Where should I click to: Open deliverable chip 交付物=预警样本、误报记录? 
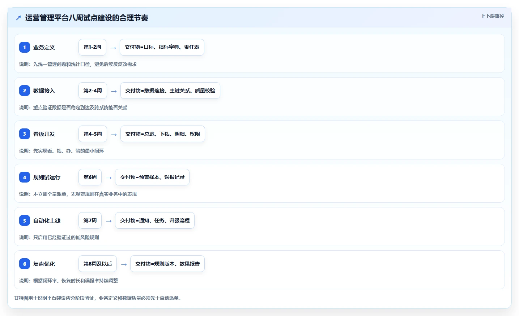coord(152,177)
